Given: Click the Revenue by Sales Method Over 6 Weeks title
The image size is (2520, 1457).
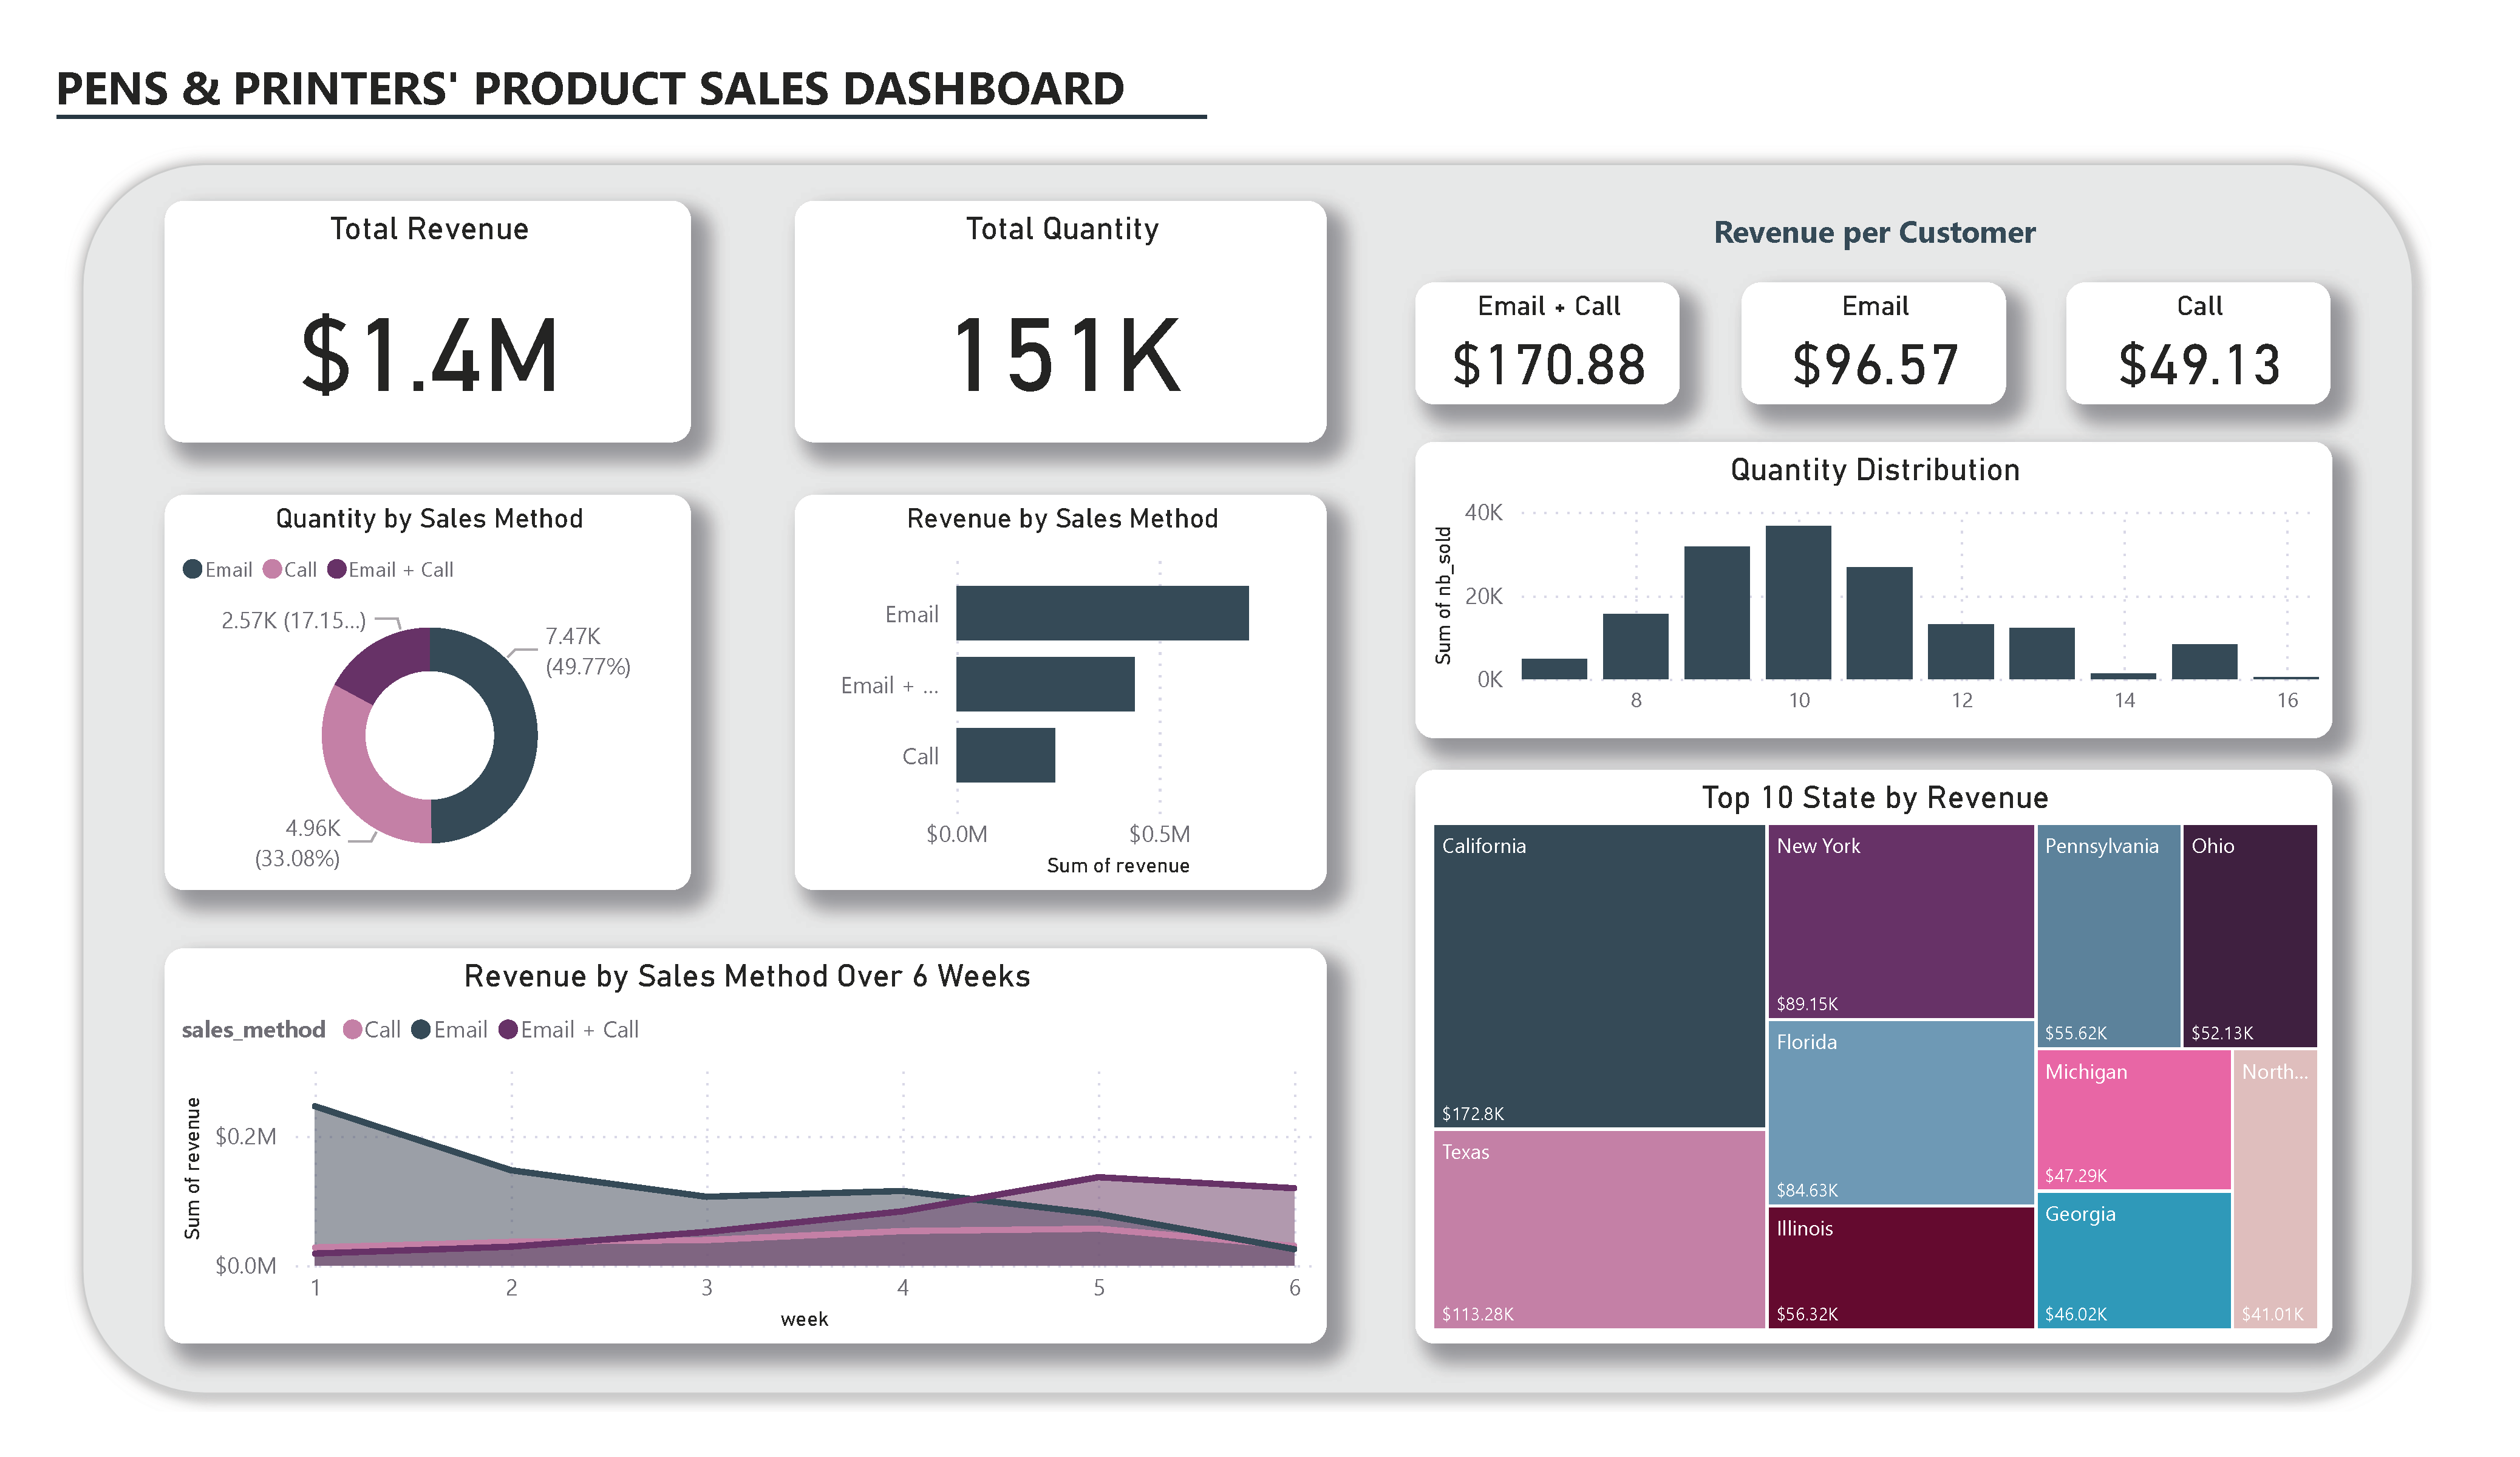Looking at the screenshot, I should click(x=748, y=977).
